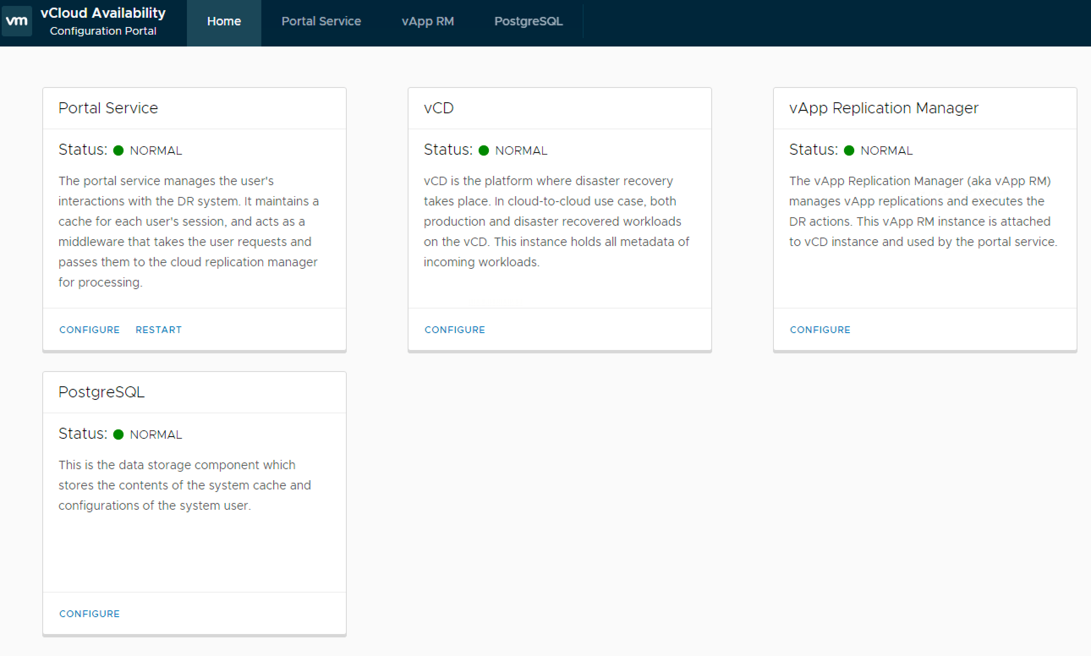Configure the Portal Service card
The height and width of the screenshot is (656, 1091).
pyautogui.click(x=89, y=330)
